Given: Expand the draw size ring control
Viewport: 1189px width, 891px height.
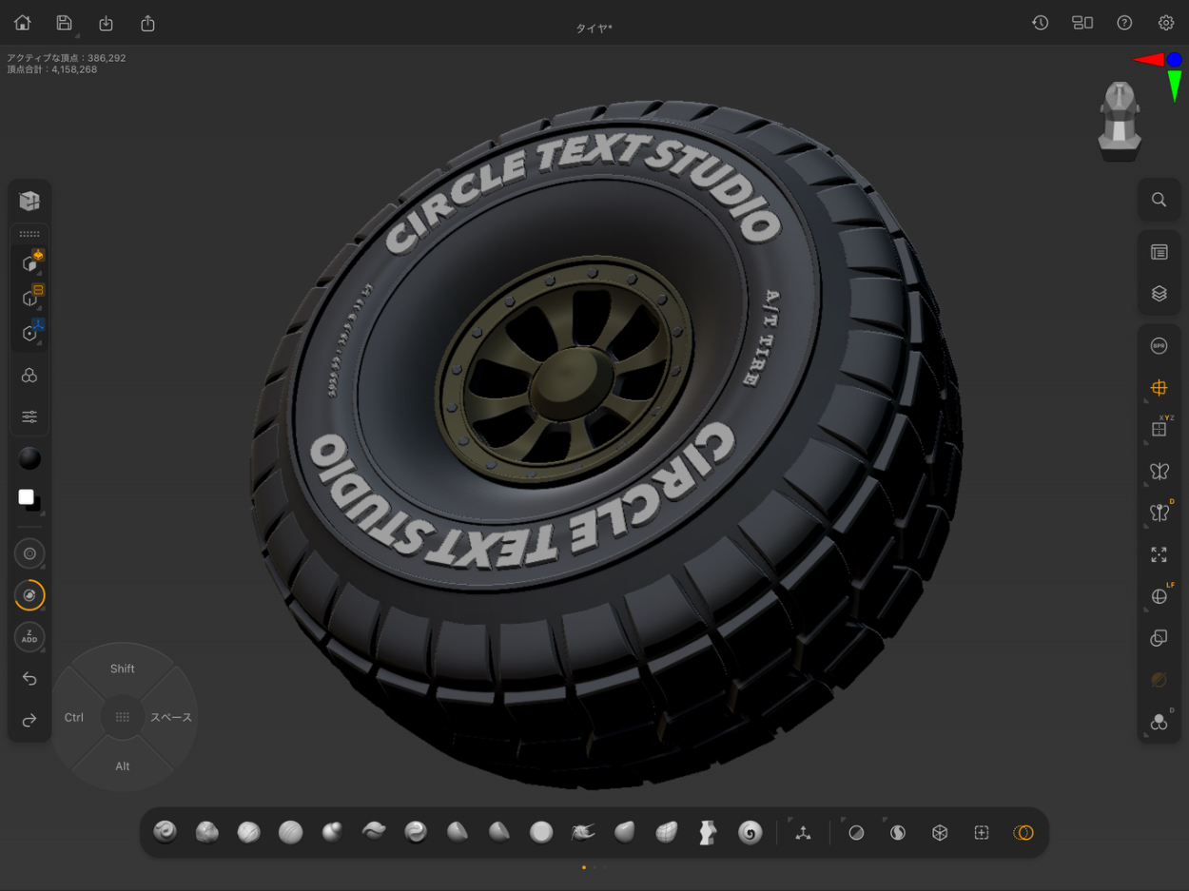Looking at the screenshot, I should [29, 553].
